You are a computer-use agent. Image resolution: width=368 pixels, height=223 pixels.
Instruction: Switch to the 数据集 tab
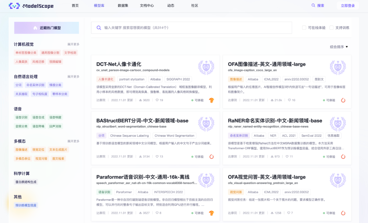[122, 6]
